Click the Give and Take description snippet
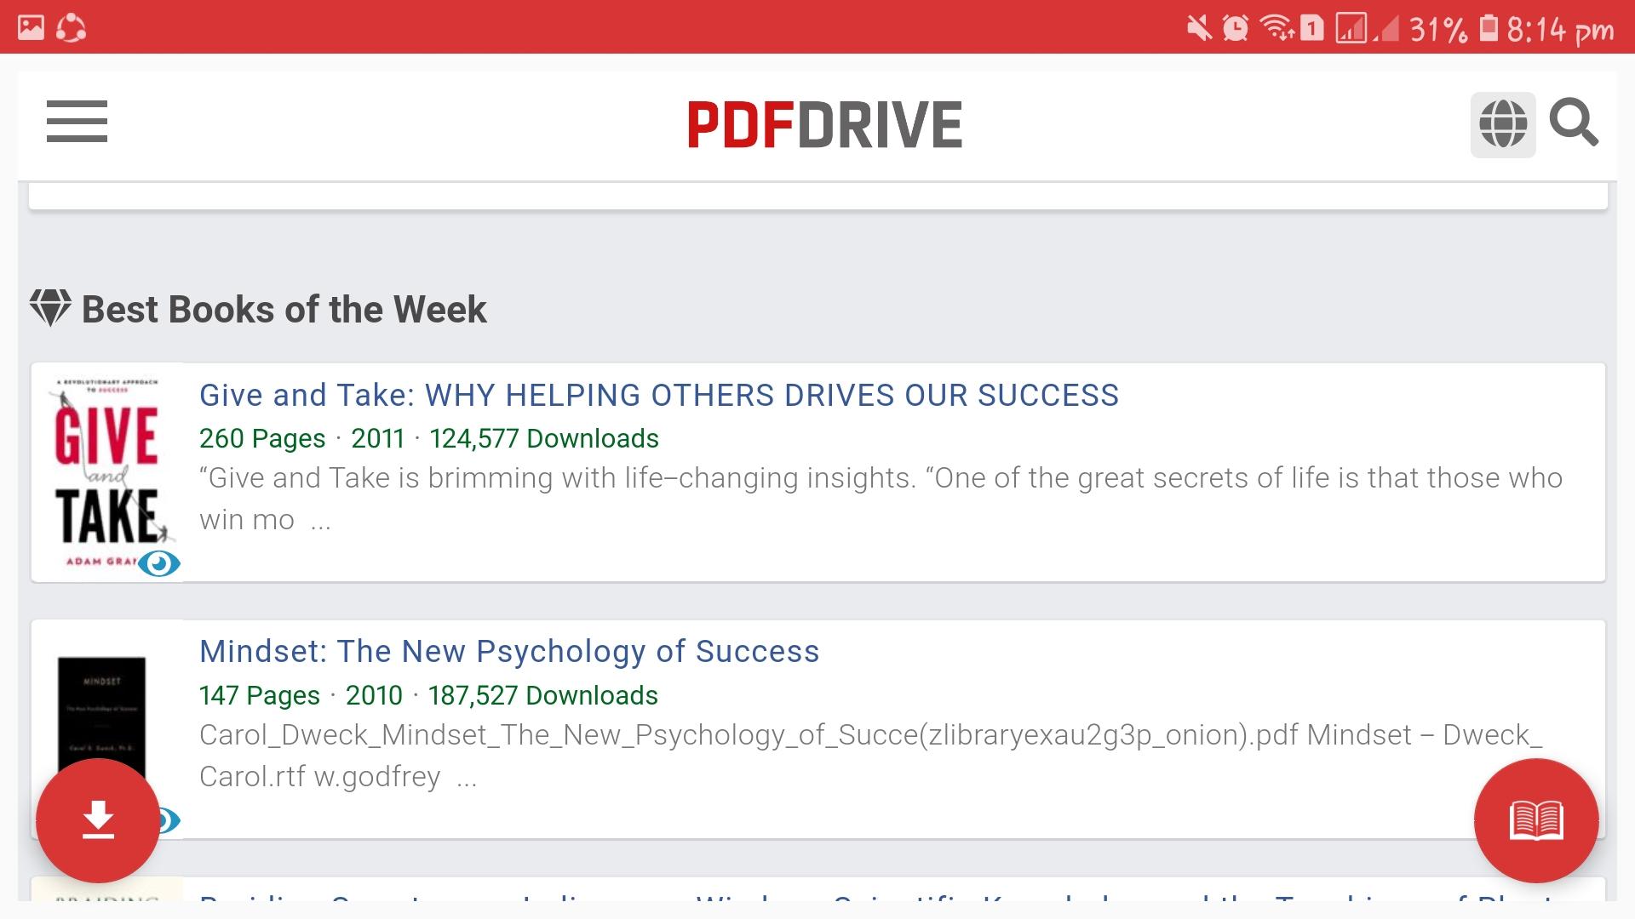The image size is (1635, 919). pyautogui.click(x=881, y=499)
